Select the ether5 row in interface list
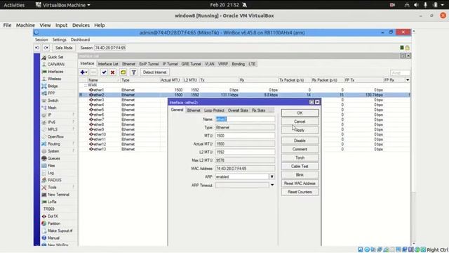 point(244,110)
